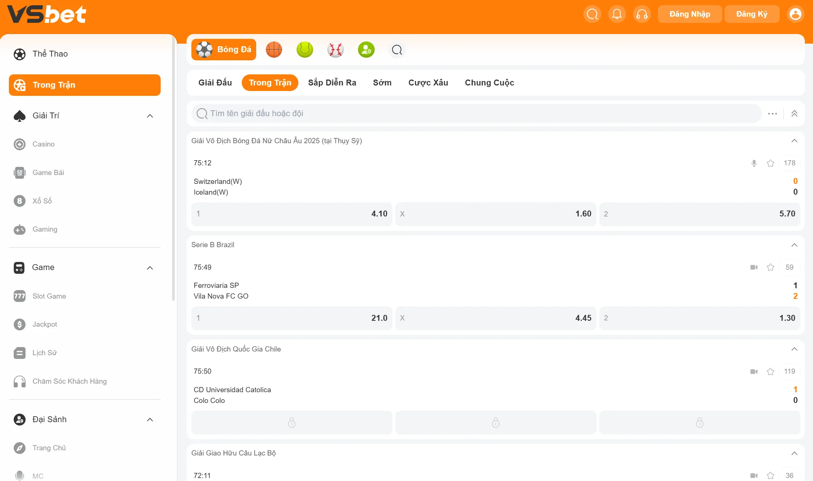Favorite the Switzerland(W) vs Iceland(W) match
The height and width of the screenshot is (481, 813).
pos(770,163)
